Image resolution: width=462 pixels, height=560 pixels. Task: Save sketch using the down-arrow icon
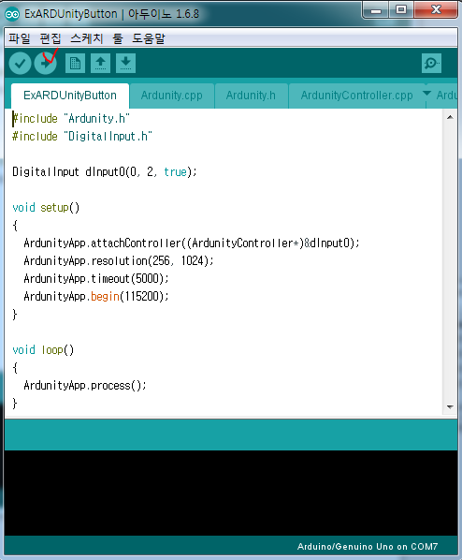coord(125,64)
